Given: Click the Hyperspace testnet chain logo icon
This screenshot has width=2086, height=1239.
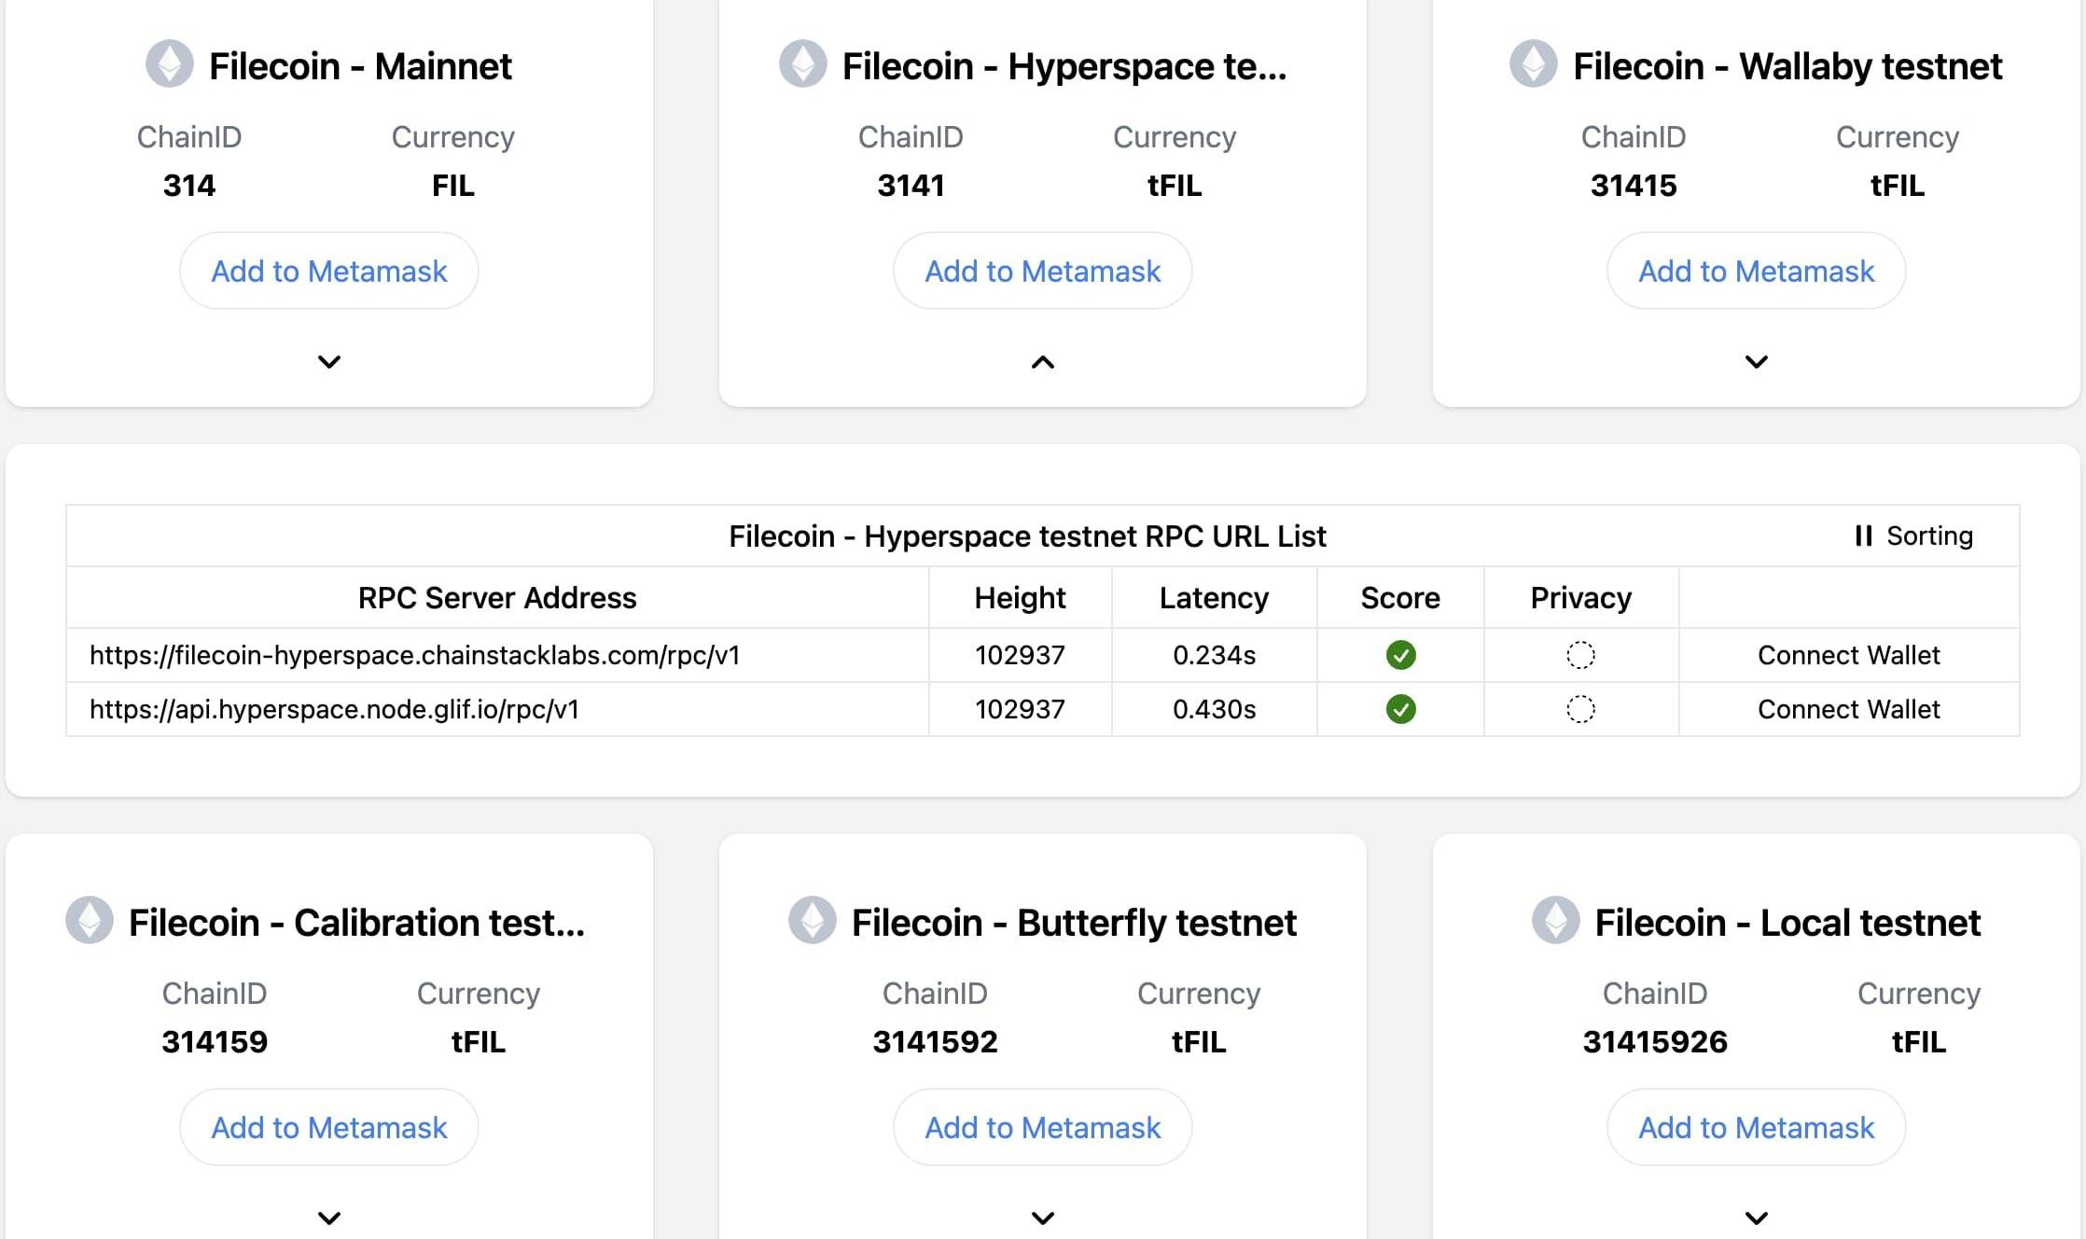Looking at the screenshot, I should (x=803, y=63).
